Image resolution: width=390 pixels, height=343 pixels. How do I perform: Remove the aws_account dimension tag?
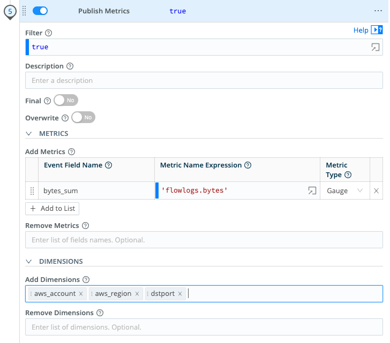(x=81, y=294)
